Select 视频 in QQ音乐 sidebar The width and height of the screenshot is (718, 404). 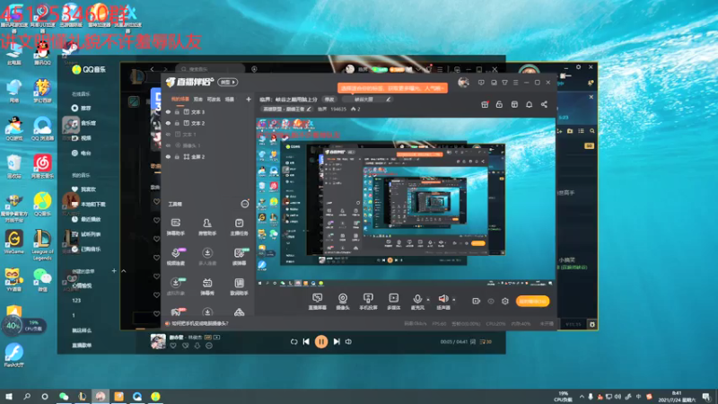82,138
